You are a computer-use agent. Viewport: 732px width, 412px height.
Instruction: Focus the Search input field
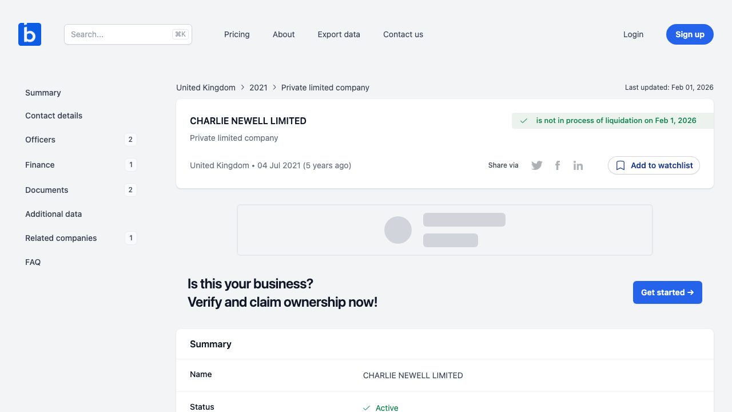[x=120, y=34]
